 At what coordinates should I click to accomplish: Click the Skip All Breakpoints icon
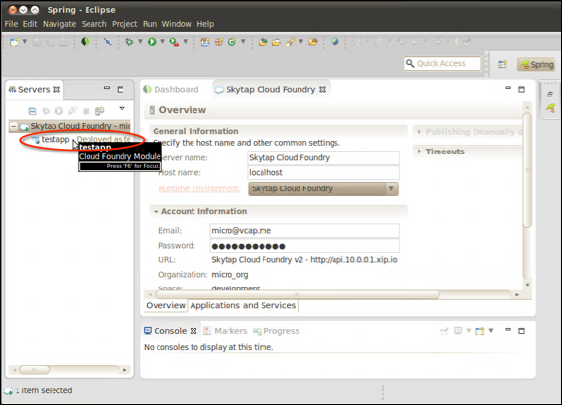pos(107,42)
